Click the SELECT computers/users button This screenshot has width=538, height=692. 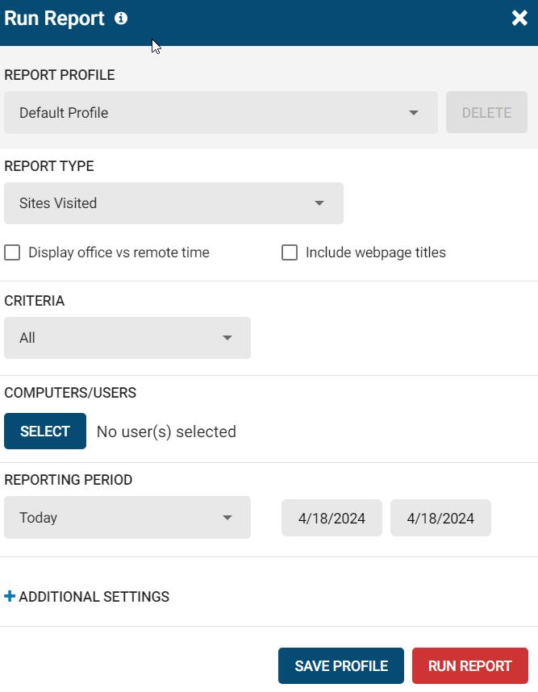click(x=45, y=431)
